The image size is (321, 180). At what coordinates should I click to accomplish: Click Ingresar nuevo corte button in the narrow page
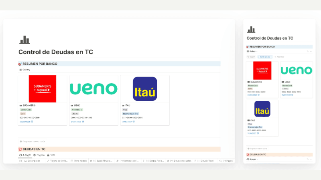[x=257, y=149]
